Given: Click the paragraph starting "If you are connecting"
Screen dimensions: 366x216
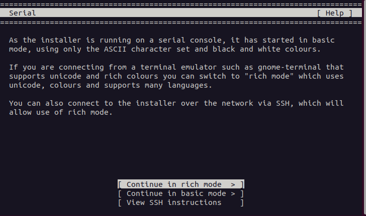Looking at the screenshot, I should tap(176, 75).
